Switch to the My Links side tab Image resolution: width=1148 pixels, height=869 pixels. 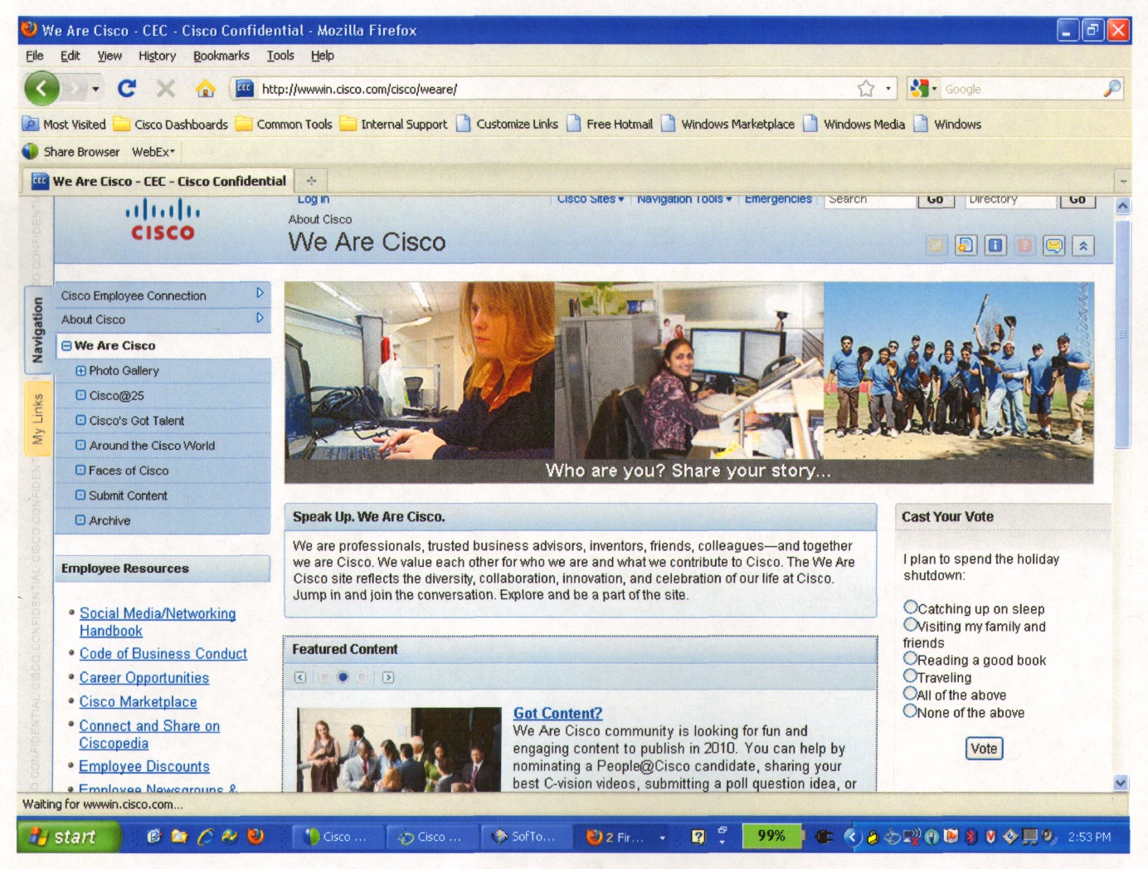point(37,419)
